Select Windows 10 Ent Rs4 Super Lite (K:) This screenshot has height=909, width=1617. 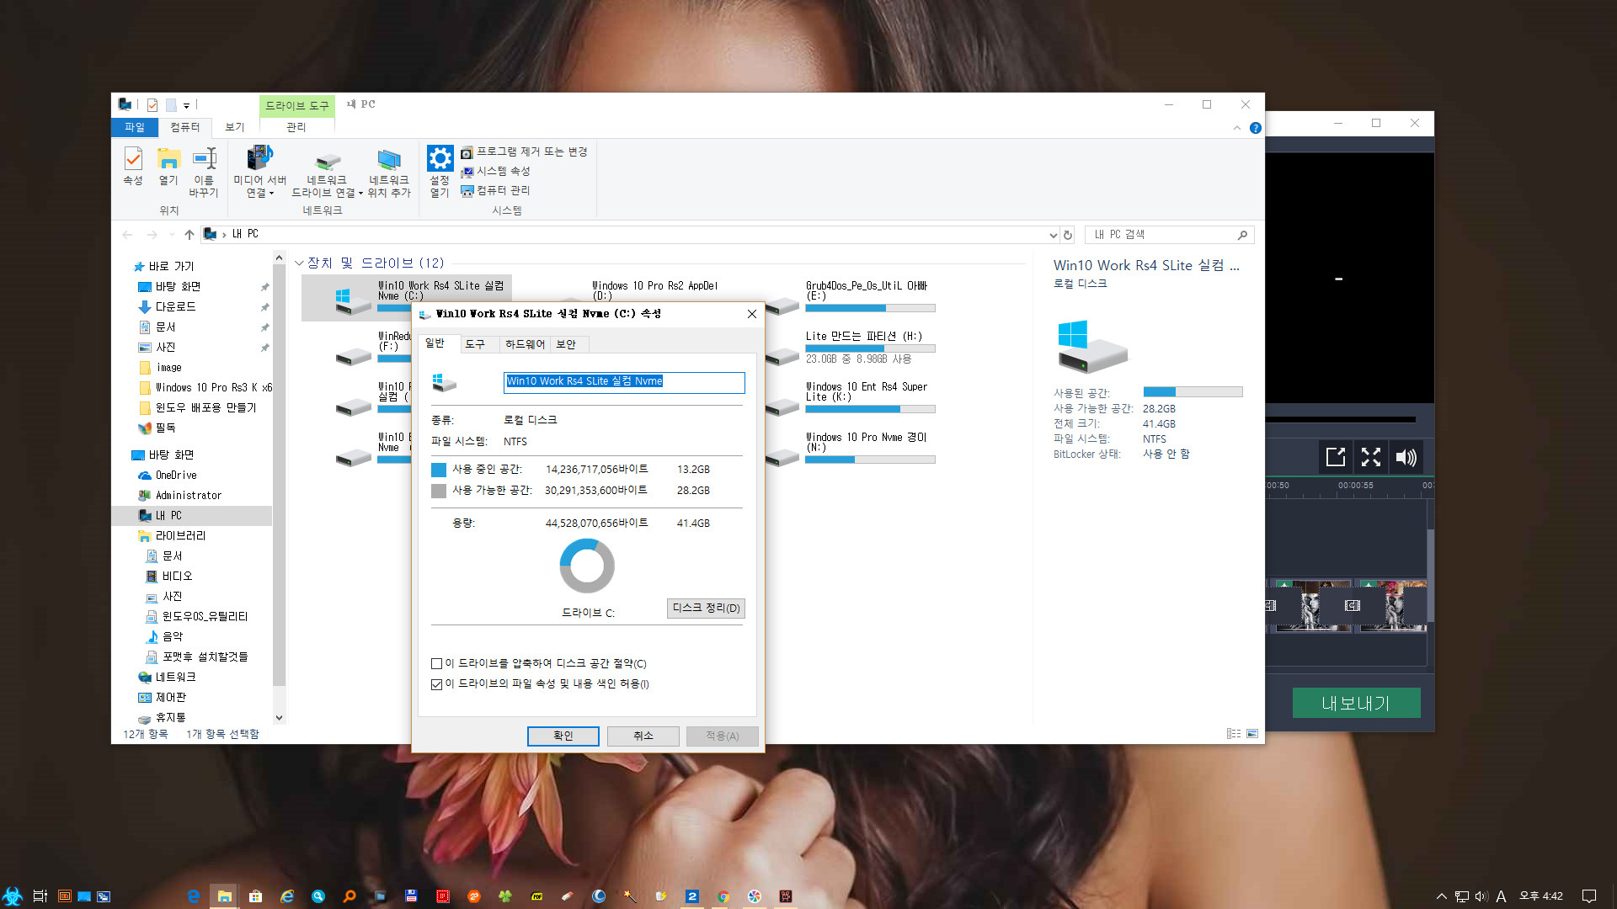851,398
